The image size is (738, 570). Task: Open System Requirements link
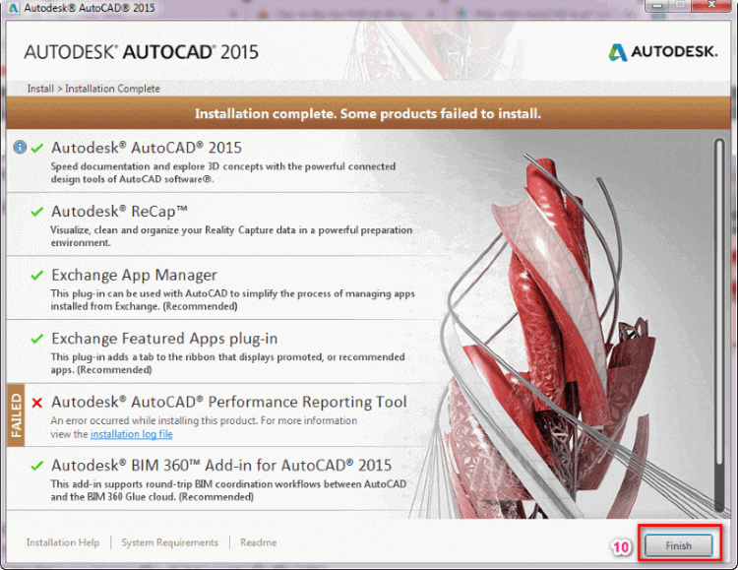[x=170, y=542]
